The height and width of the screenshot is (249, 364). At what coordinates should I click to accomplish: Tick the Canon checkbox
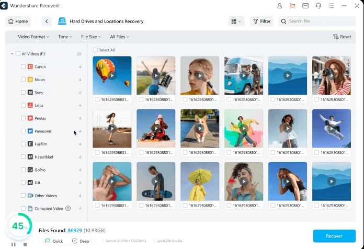click(x=23, y=66)
